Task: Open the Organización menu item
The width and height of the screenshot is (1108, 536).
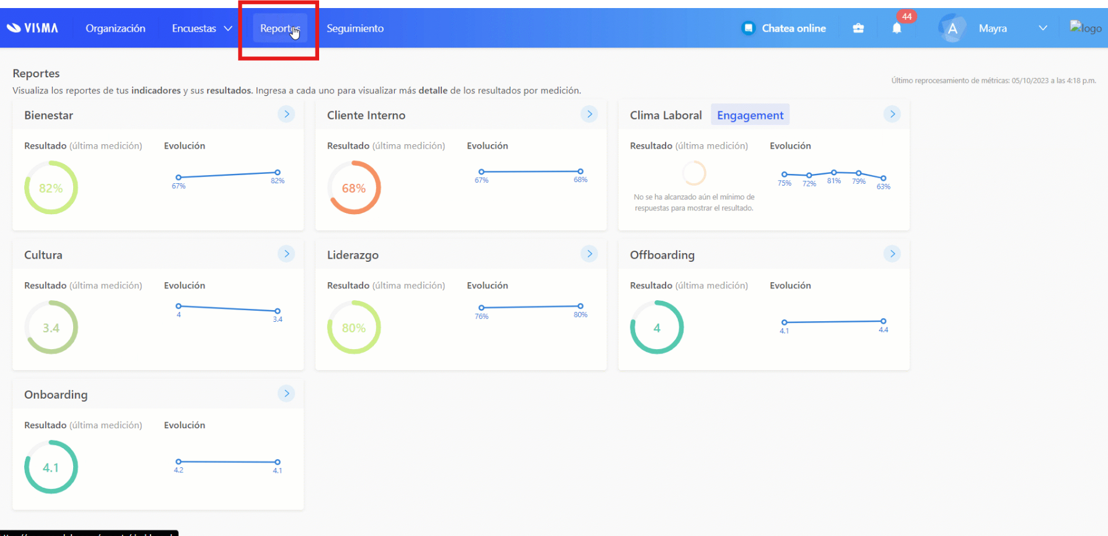Action: click(115, 28)
